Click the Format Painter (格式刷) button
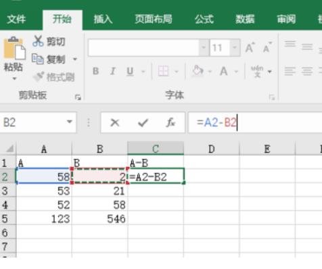 tap(53, 77)
